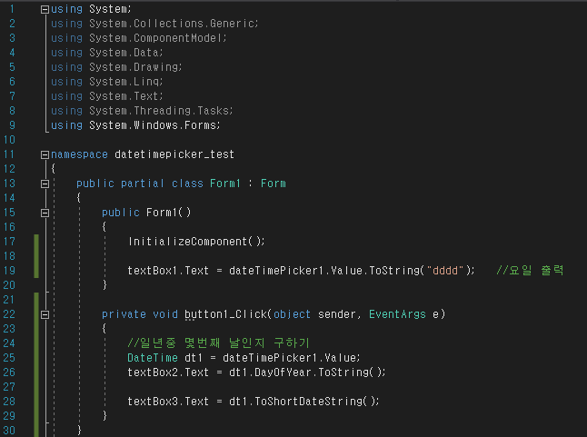
Task: Click the 'object' parameter type
Action: pyautogui.click(x=292, y=314)
